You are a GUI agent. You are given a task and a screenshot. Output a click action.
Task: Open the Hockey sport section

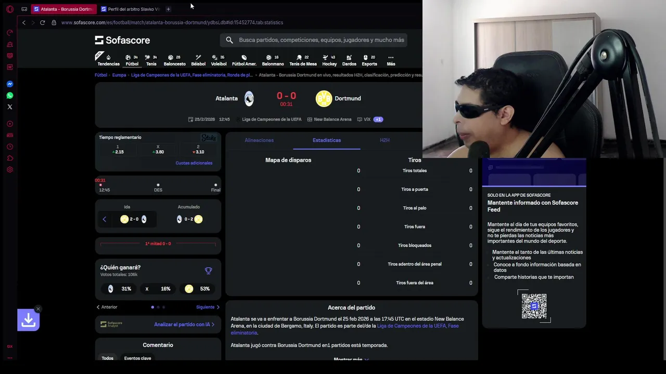(x=329, y=60)
